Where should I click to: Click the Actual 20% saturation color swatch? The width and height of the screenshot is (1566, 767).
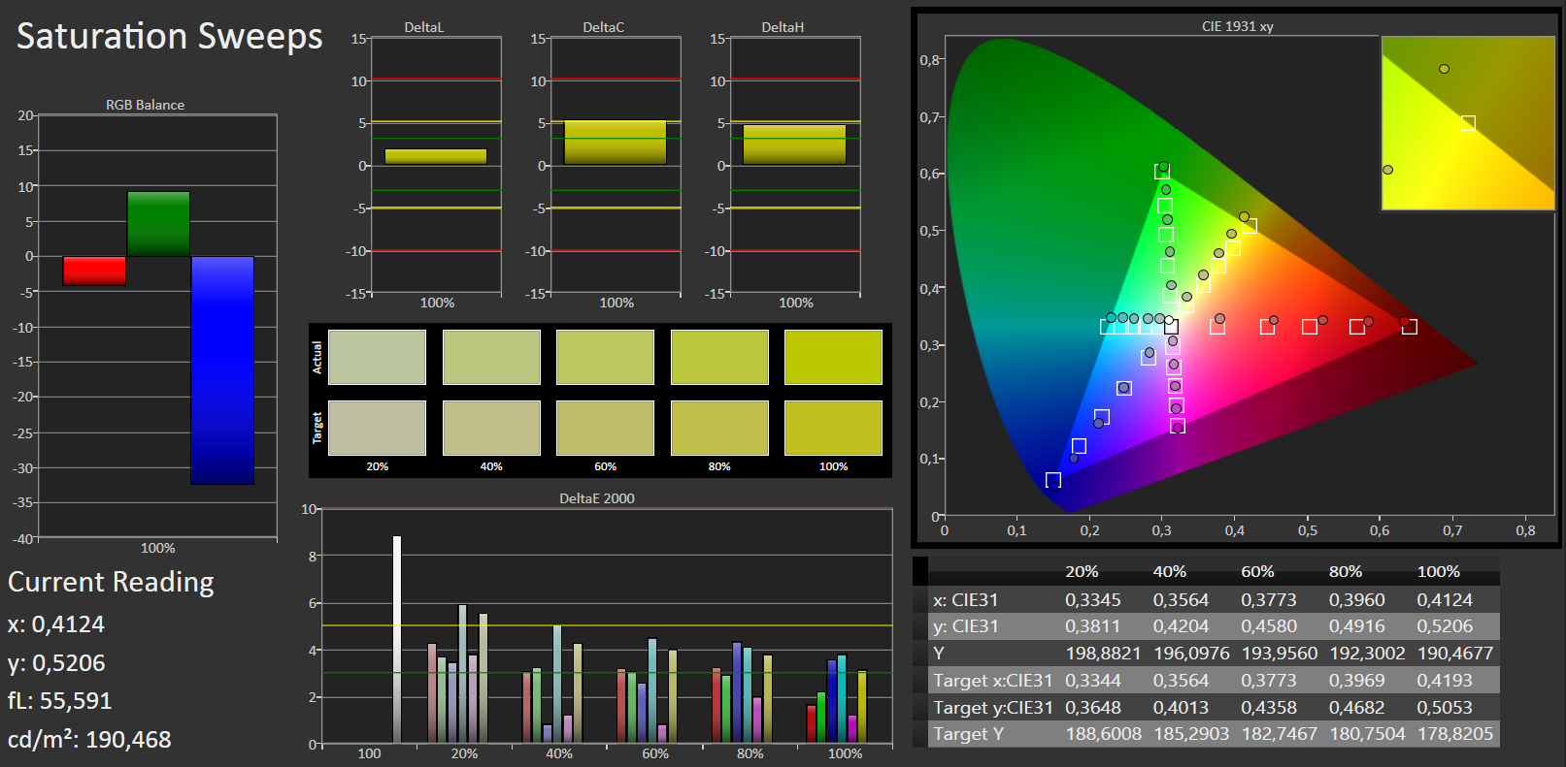click(x=377, y=357)
